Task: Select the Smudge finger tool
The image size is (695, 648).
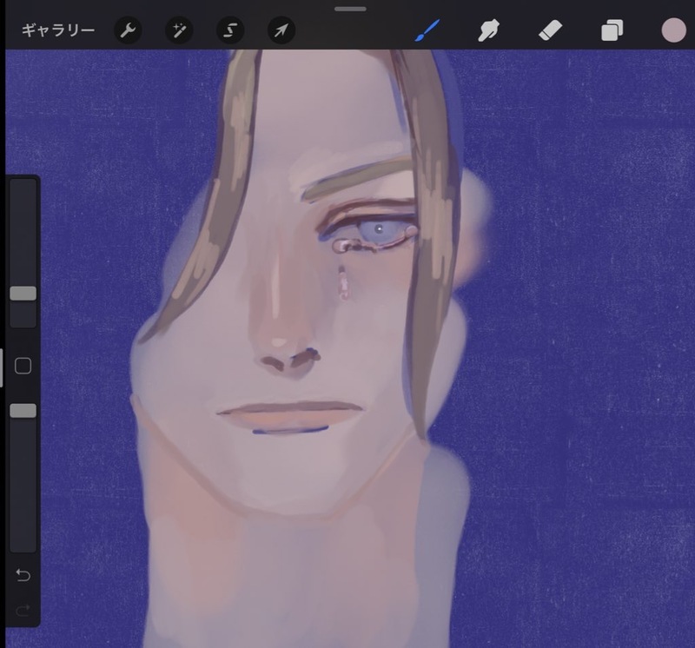Action: tap(488, 31)
